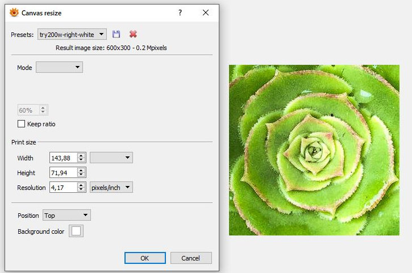This screenshot has height=273, width=412.
Task: Open help with the question mark button
Action: [180, 13]
